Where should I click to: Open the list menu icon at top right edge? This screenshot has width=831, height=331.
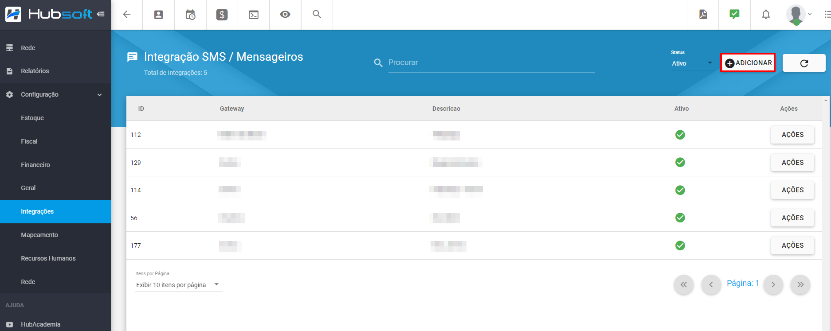click(x=827, y=15)
